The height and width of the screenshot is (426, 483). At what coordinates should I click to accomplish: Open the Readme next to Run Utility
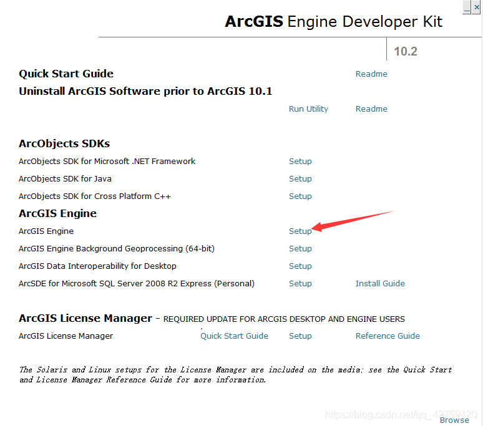(x=371, y=109)
